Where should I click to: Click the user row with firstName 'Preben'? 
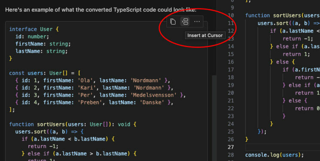(94, 102)
